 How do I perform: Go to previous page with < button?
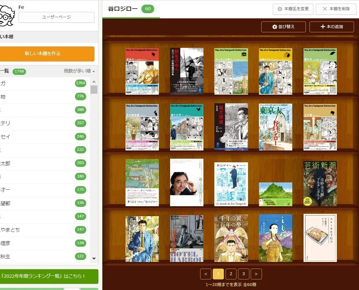[206, 274]
